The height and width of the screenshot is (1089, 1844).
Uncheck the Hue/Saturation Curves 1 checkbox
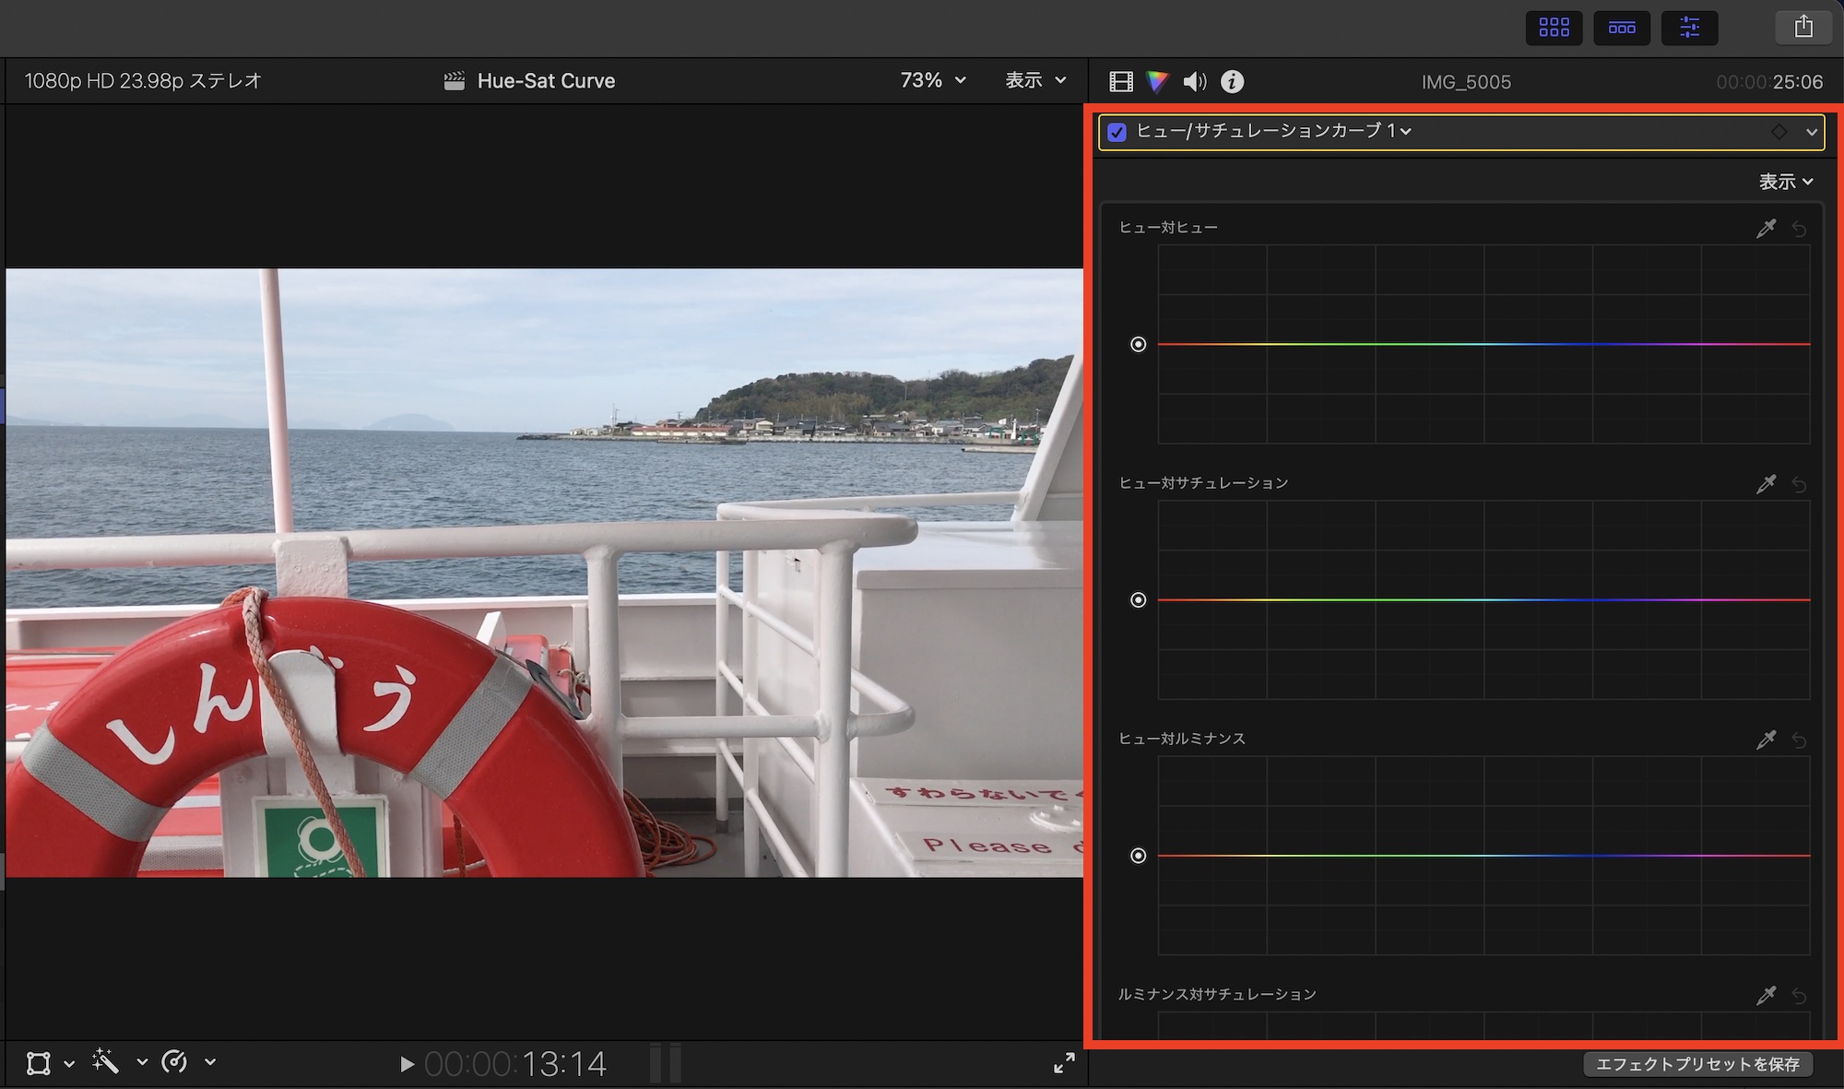(1117, 132)
